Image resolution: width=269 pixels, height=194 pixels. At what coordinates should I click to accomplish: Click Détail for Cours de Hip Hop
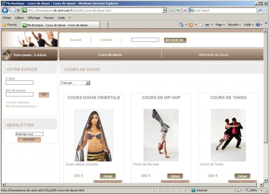[x=175, y=176]
